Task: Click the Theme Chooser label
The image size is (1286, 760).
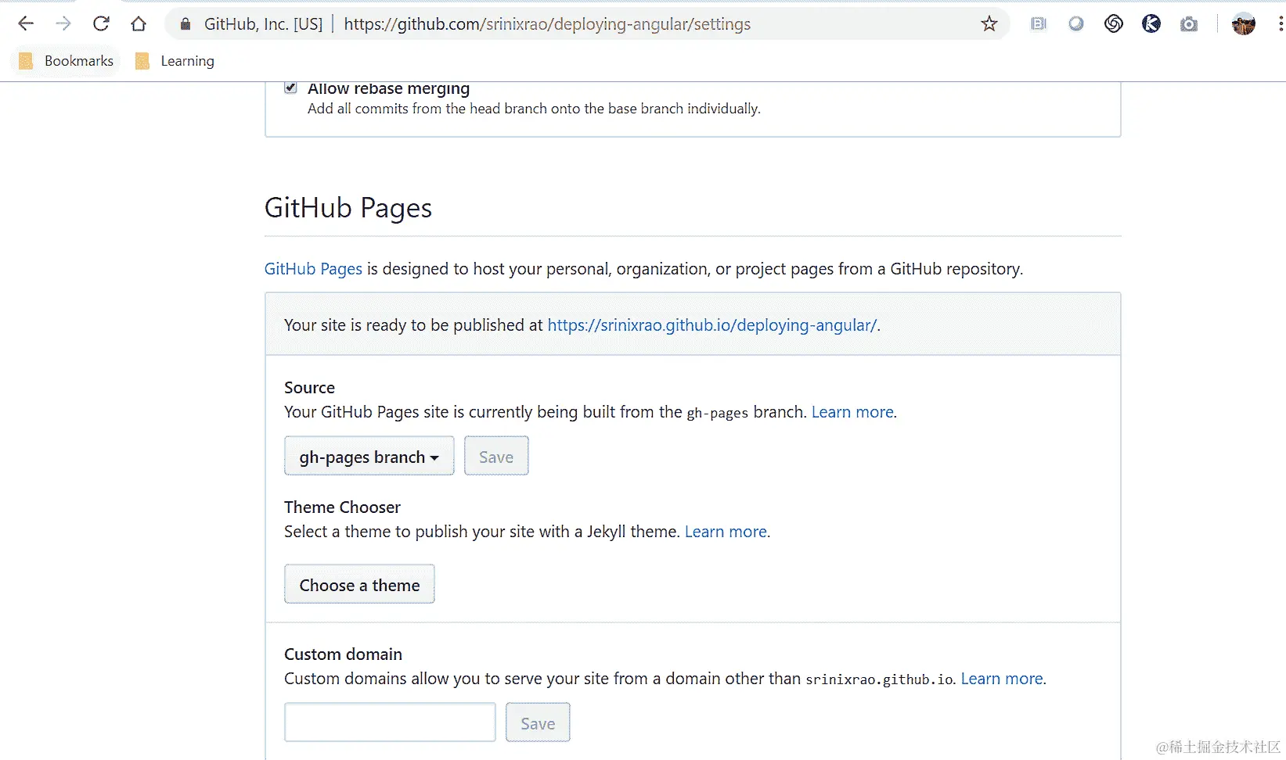Action: (342, 507)
